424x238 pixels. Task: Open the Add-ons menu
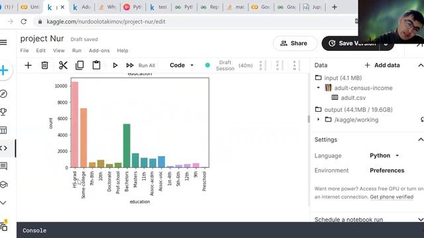point(99,50)
